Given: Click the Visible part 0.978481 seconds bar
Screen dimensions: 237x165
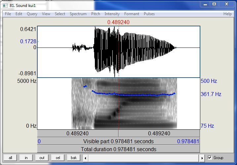Looking at the screenshot, I should [x=118, y=141].
